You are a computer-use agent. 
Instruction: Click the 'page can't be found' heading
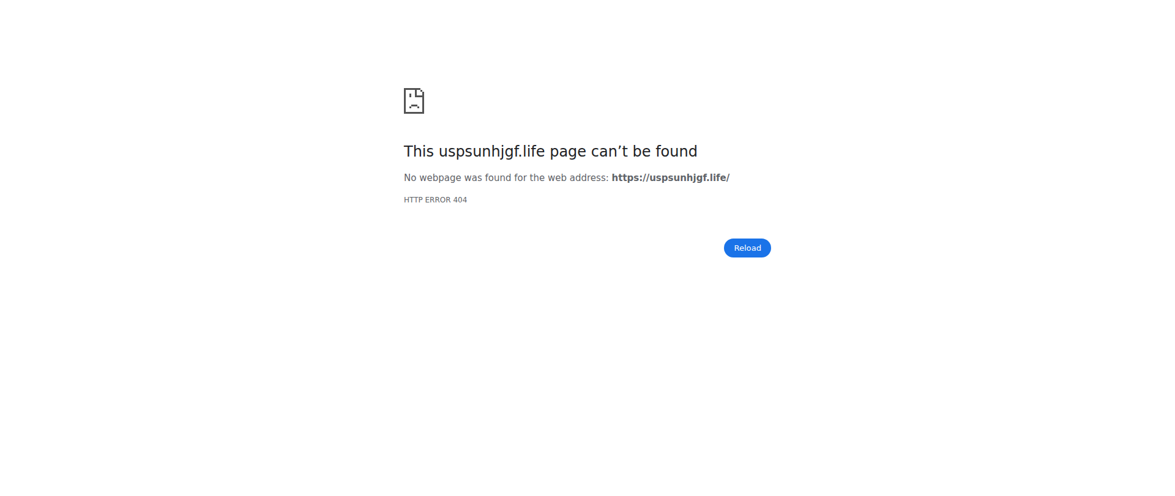(x=550, y=152)
